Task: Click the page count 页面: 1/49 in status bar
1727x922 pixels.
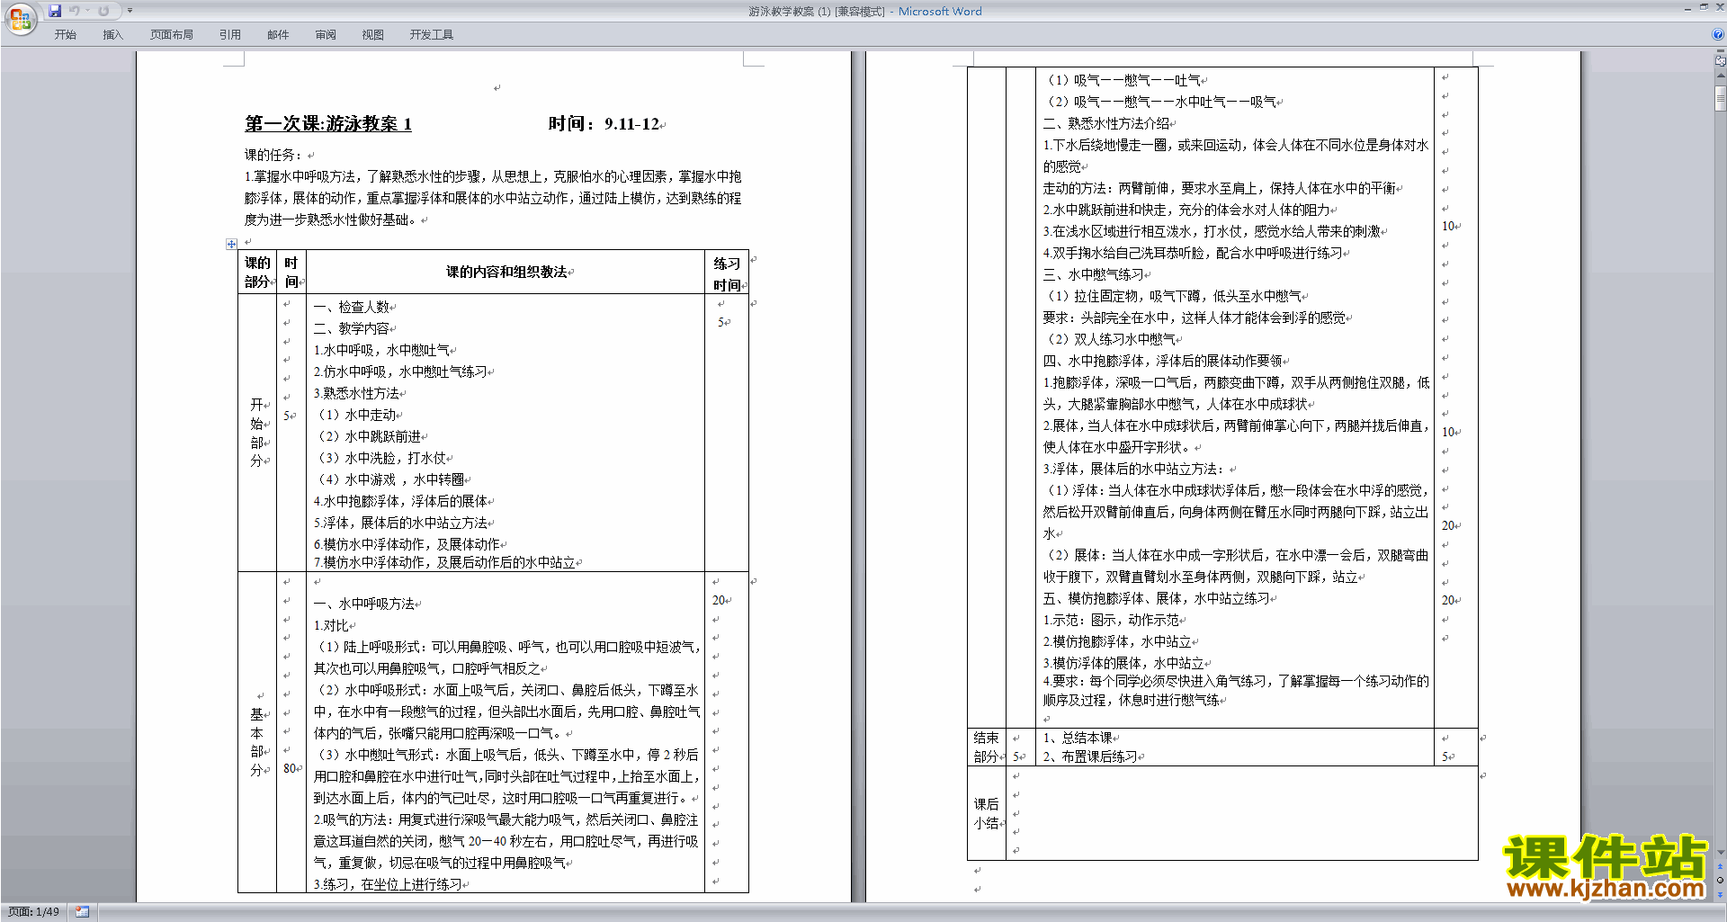Action: click(34, 912)
